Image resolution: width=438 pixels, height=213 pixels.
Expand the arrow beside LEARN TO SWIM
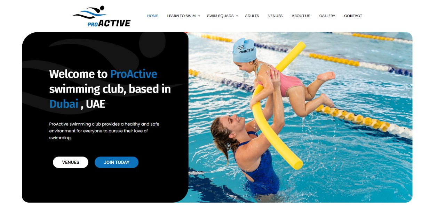(x=199, y=16)
